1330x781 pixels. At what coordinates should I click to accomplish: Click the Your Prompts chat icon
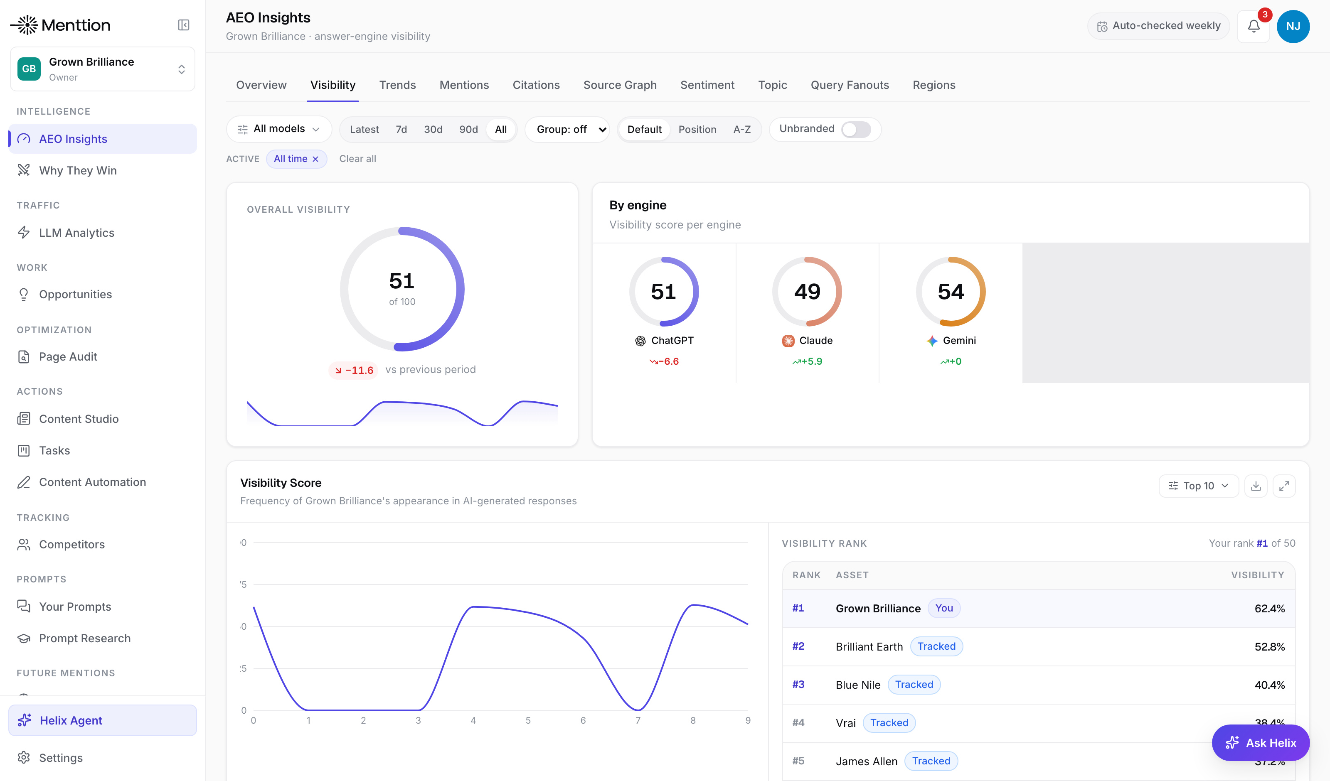[24, 606]
